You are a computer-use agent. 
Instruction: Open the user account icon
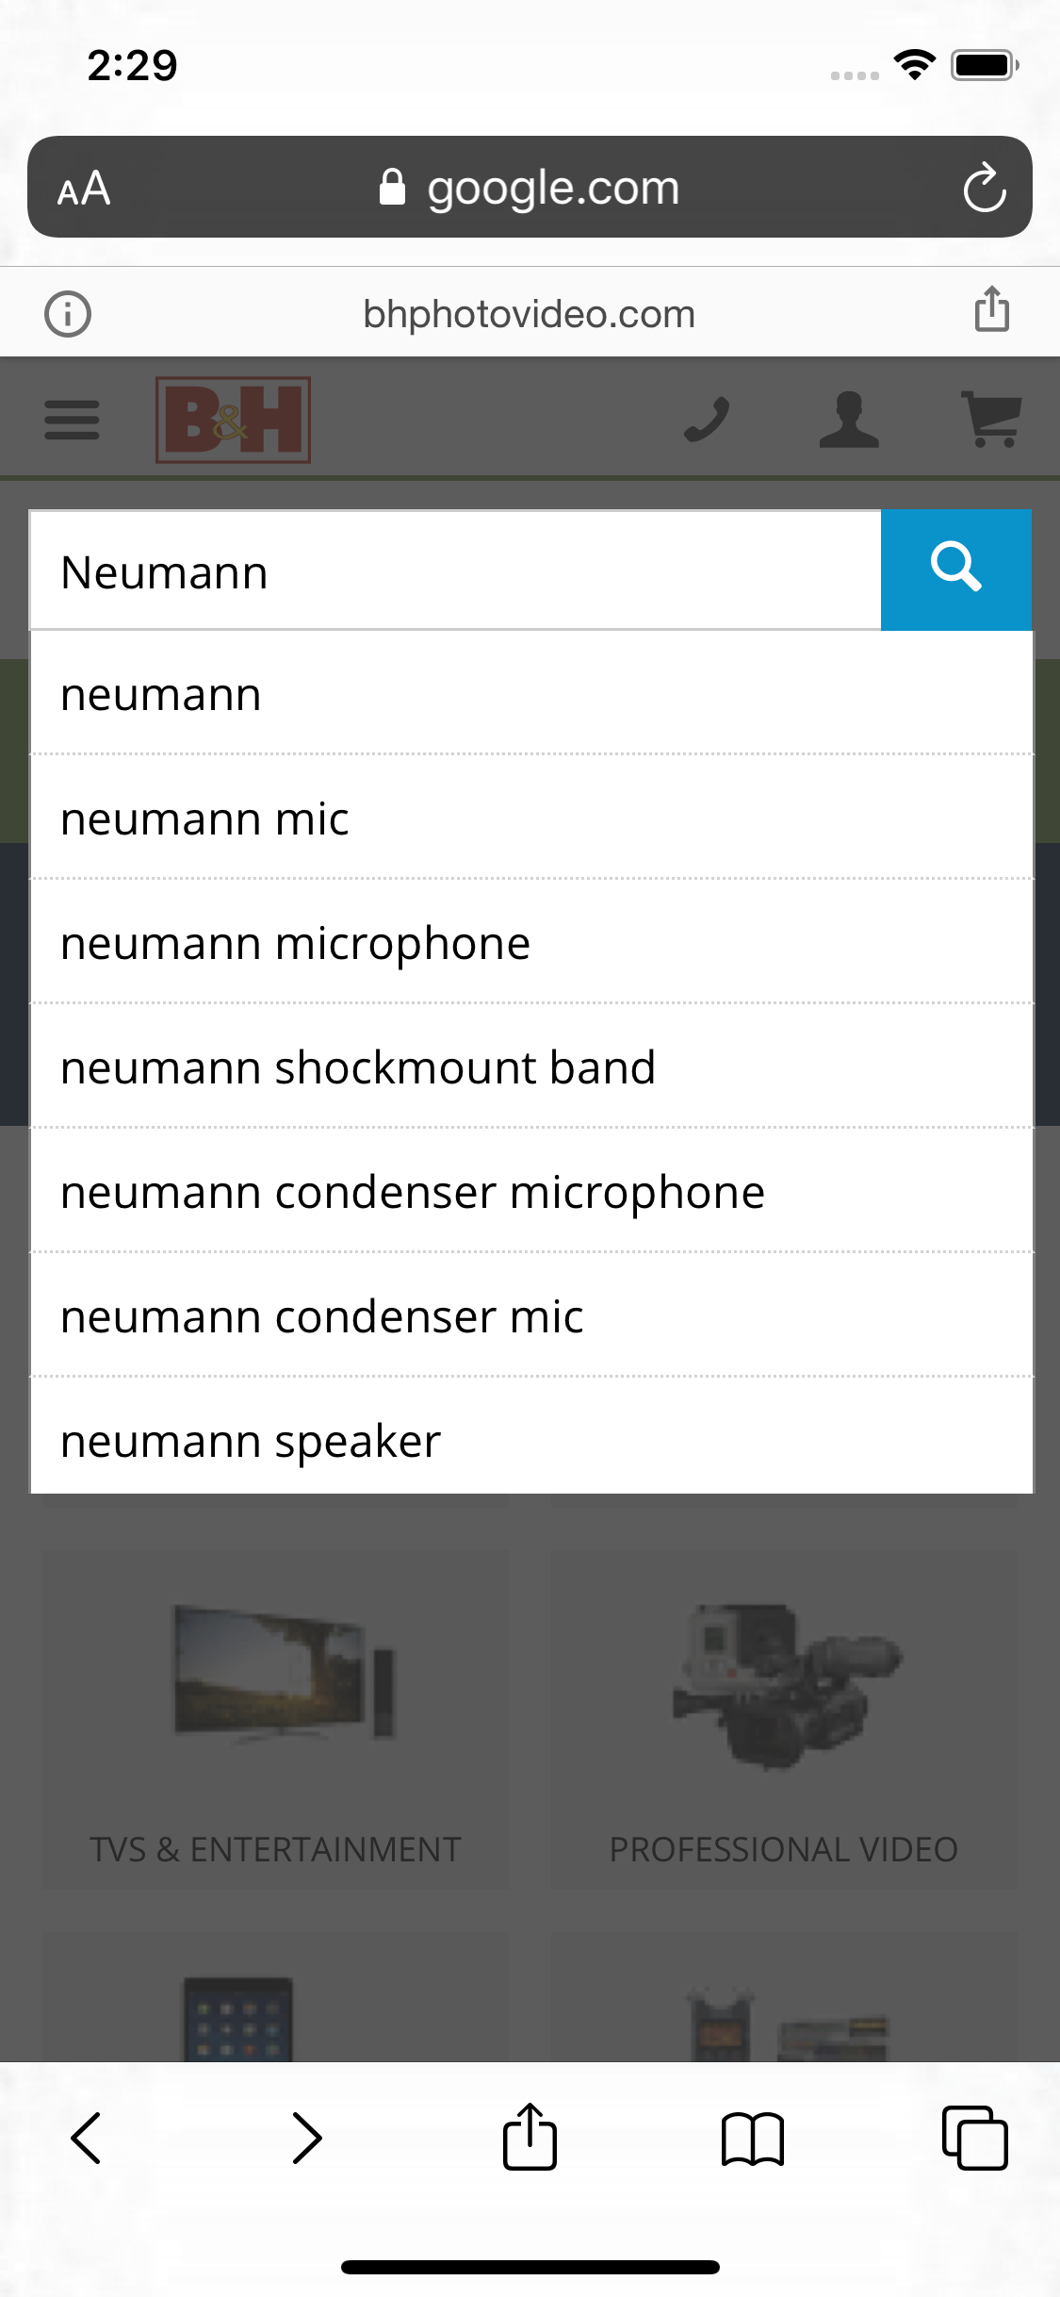(x=848, y=420)
